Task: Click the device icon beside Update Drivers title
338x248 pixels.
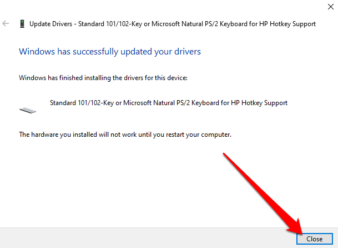Action: coord(21,24)
